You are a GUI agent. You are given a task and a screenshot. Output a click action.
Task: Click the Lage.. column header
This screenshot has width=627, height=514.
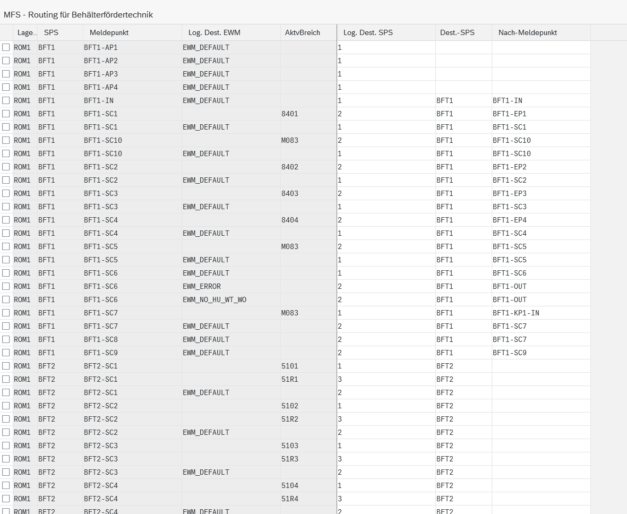pyautogui.click(x=25, y=32)
